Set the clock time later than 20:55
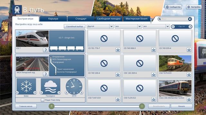 [x=81, y=93]
